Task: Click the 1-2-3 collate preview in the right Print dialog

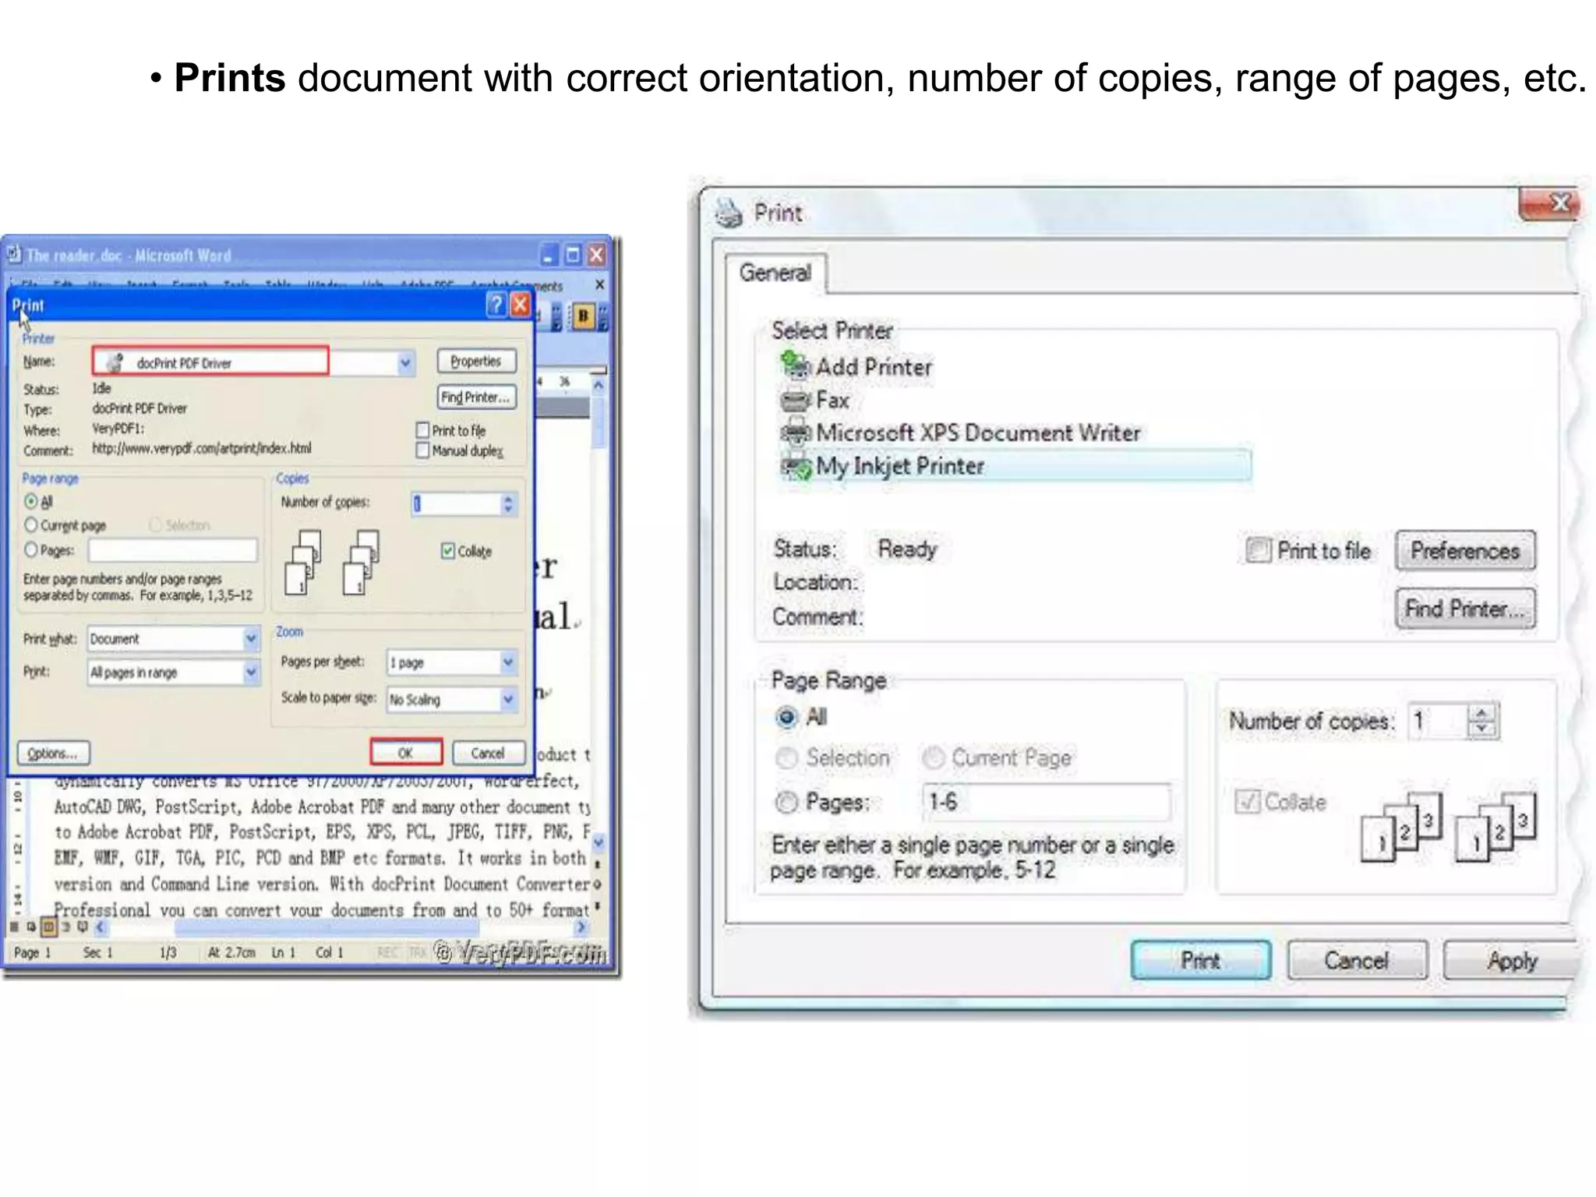Action: click(x=1448, y=826)
